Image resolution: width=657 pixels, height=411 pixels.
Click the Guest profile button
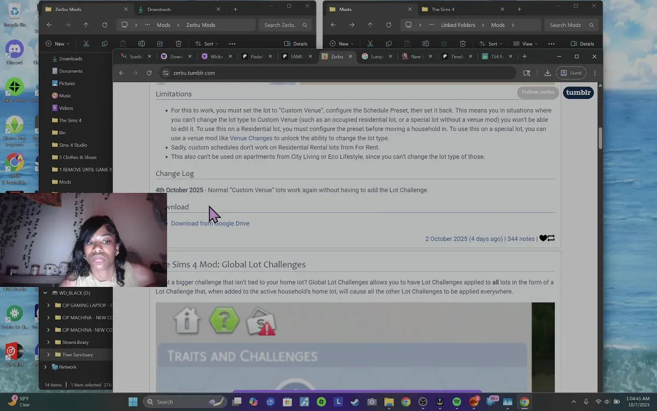[571, 73]
